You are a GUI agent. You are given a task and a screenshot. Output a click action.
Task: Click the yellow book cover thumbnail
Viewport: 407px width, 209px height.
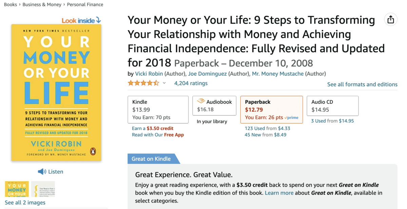[17, 189]
